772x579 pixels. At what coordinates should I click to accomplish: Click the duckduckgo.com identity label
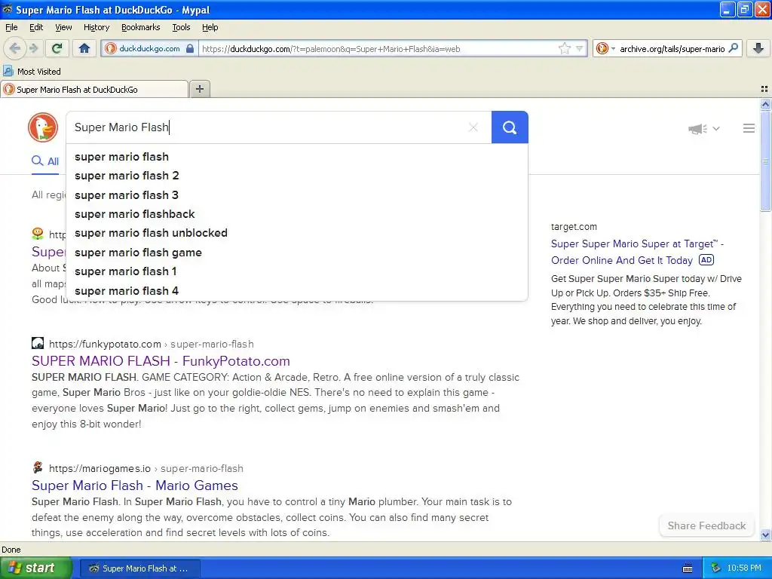tap(149, 49)
